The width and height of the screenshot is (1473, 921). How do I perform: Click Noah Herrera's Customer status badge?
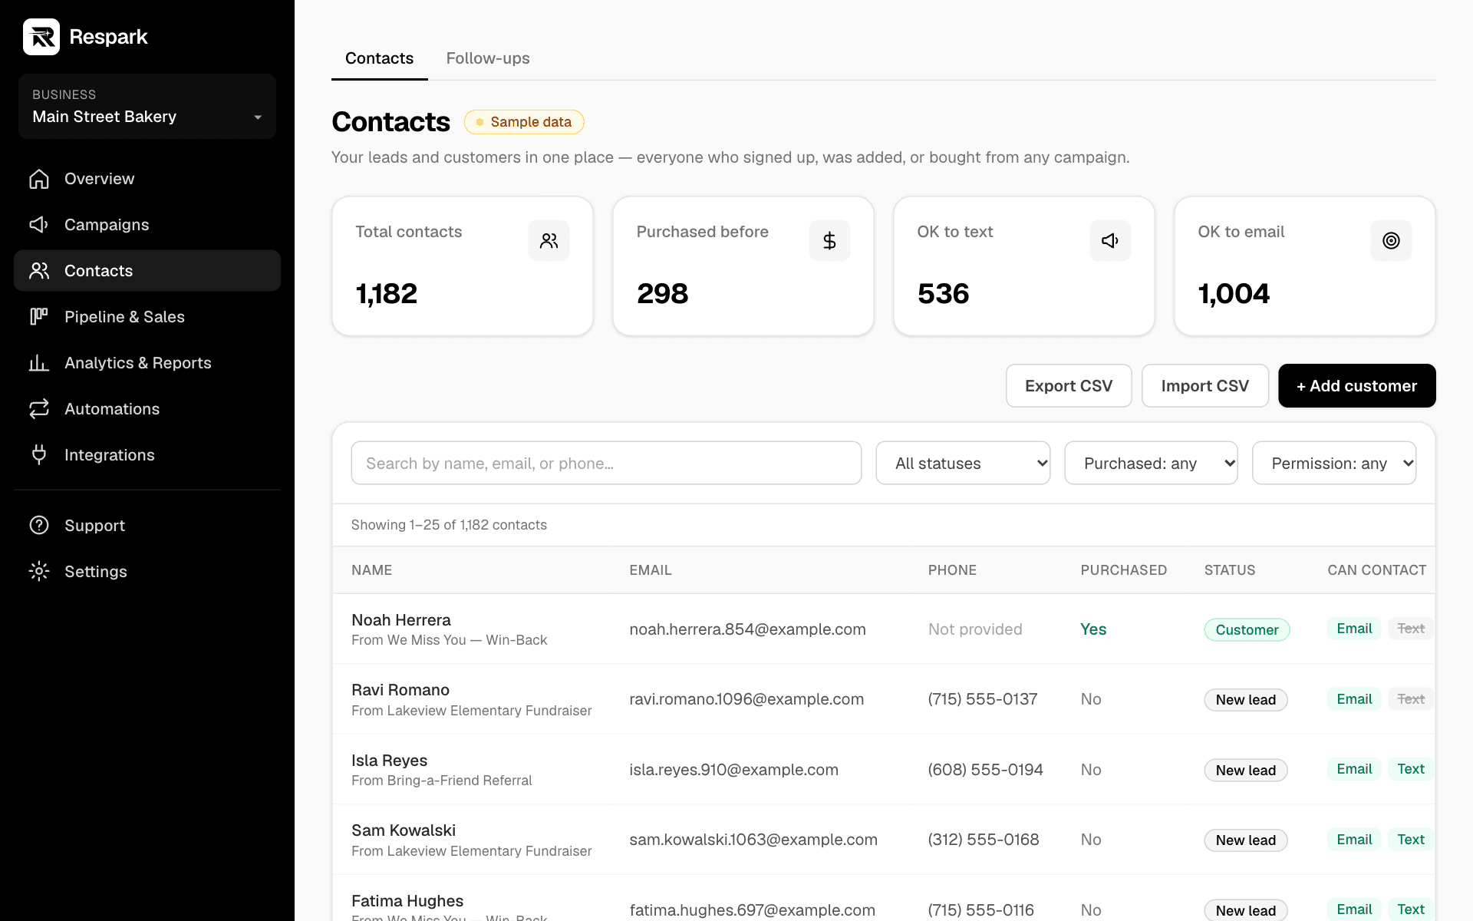point(1247,629)
